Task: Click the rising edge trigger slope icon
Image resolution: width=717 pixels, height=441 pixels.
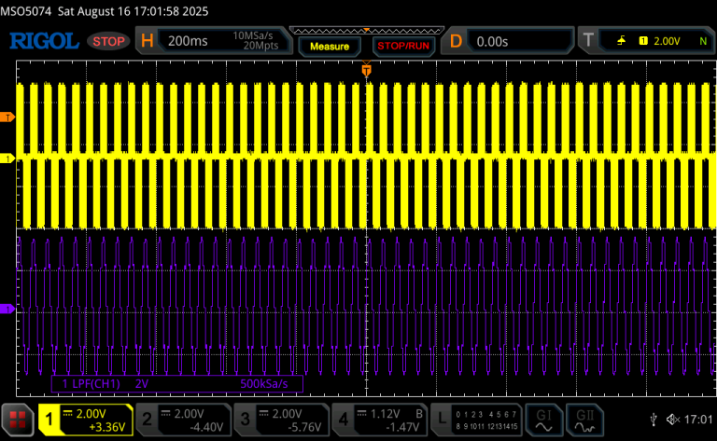Action: (621, 41)
